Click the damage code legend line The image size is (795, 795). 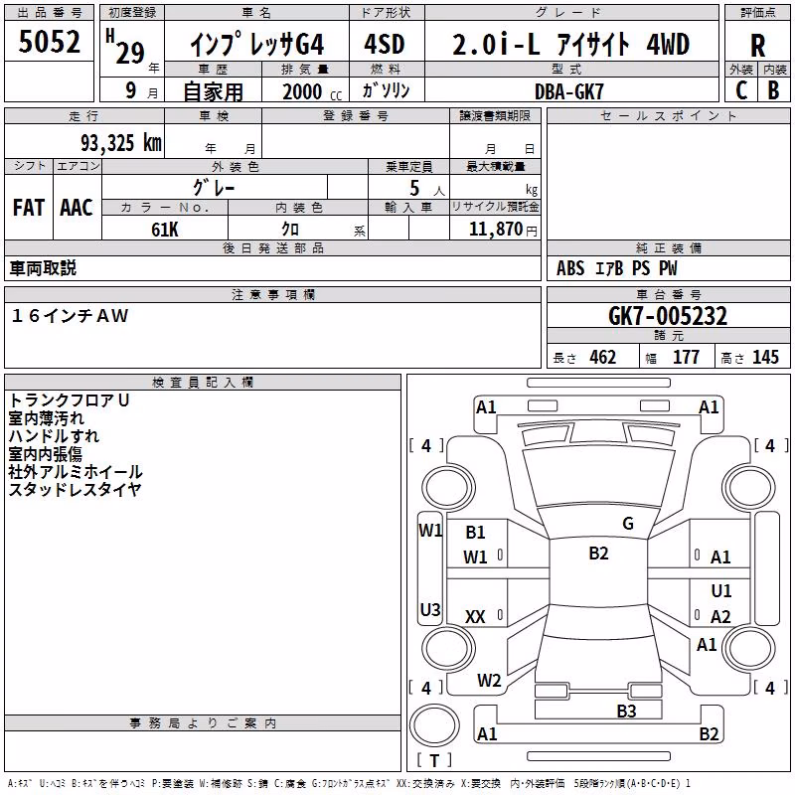[x=350, y=784]
